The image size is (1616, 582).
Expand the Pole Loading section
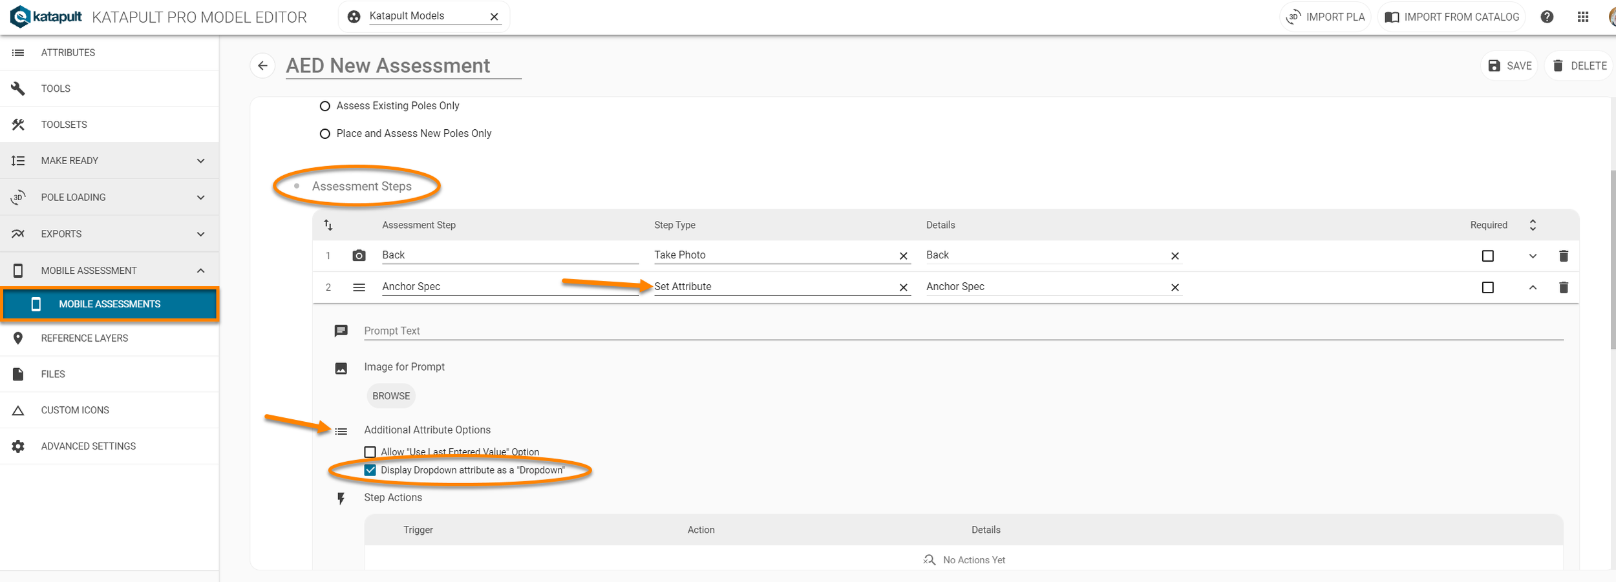[200, 197]
